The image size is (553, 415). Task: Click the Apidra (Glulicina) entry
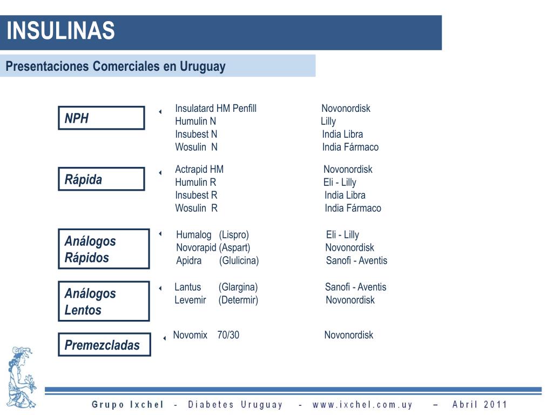(x=218, y=261)
